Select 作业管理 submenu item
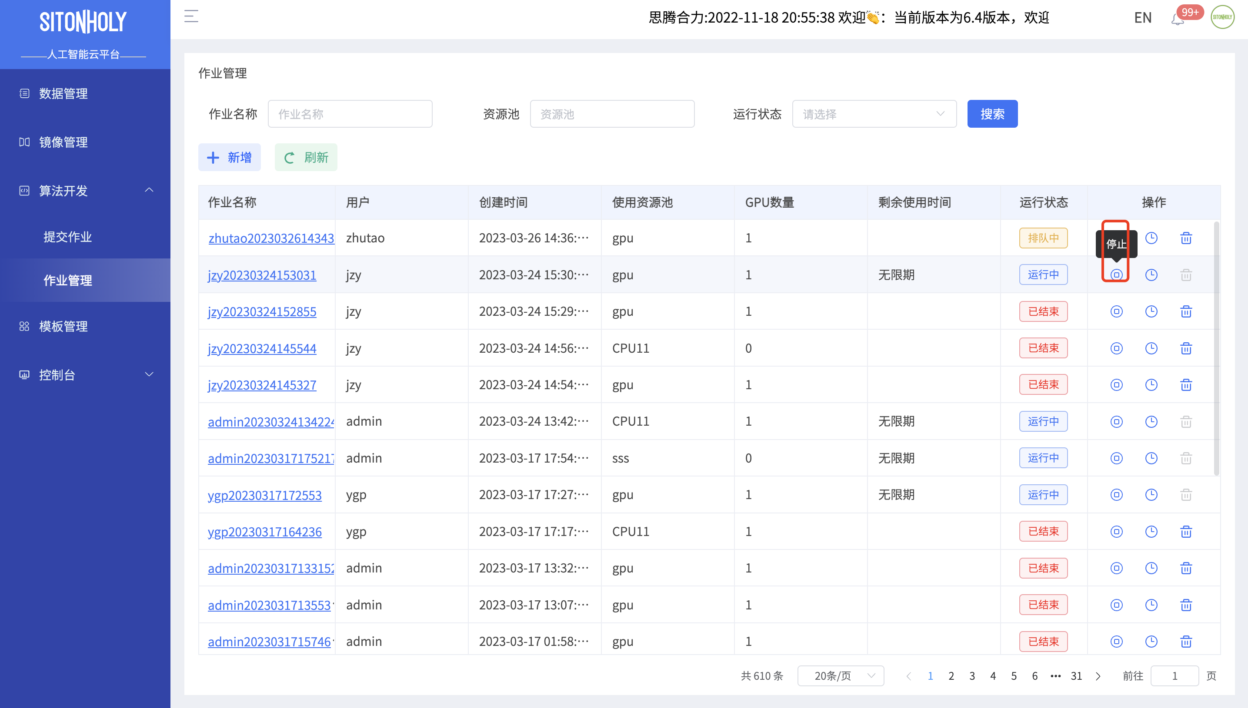 tap(85, 280)
